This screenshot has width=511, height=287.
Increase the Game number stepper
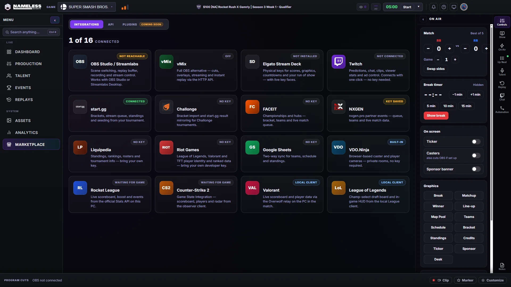(455, 60)
